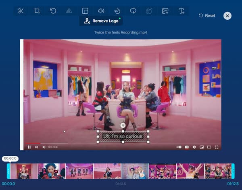242x190 pixels.
Task: Select last timeline thumbnail frame
Action: [218, 171]
